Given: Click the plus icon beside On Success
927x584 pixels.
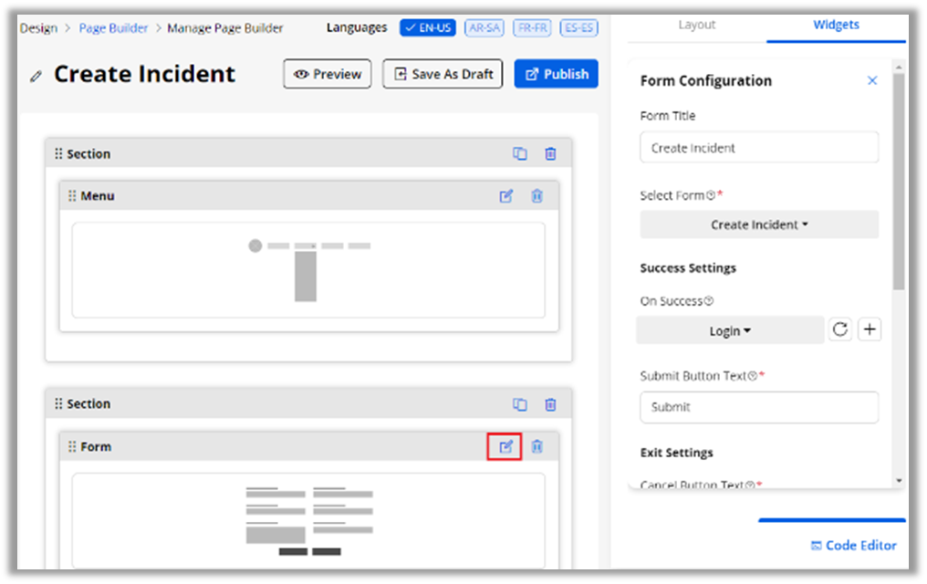Looking at the screenshot, I should (x=870, y=330).
